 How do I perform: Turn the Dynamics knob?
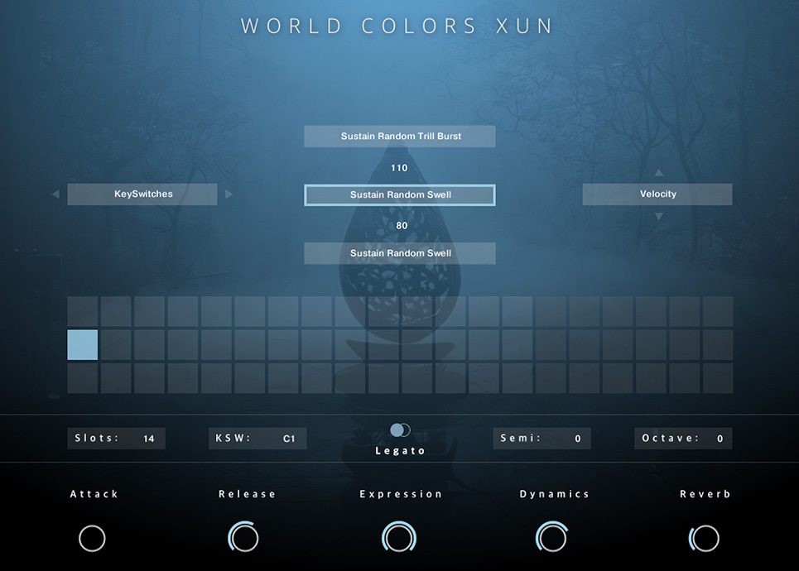pyautogui.click(x=553, y=538)
